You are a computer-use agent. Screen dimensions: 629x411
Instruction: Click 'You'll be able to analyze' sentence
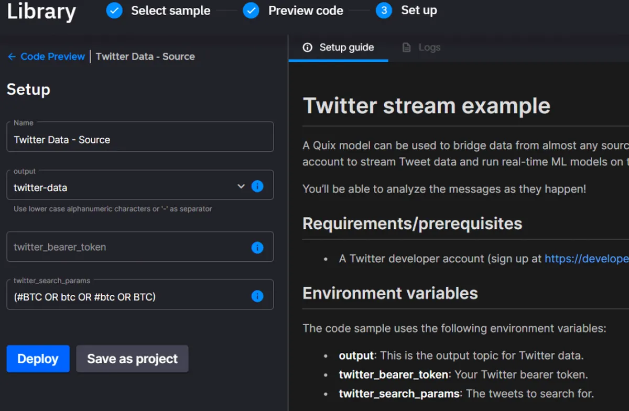tap(444, 189)
